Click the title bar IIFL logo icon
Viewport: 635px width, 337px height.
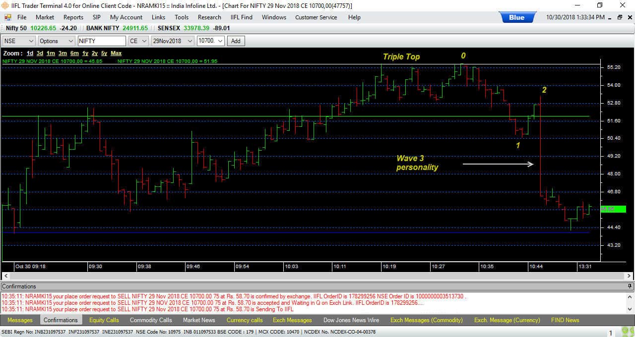coord(5,5)
